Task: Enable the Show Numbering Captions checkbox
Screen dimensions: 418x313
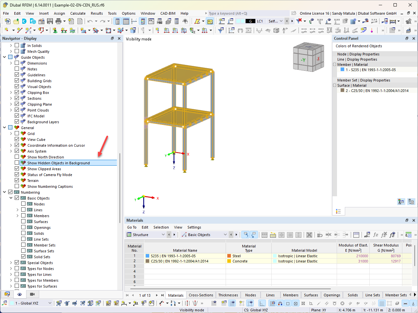Action: [x=17, y=186]
